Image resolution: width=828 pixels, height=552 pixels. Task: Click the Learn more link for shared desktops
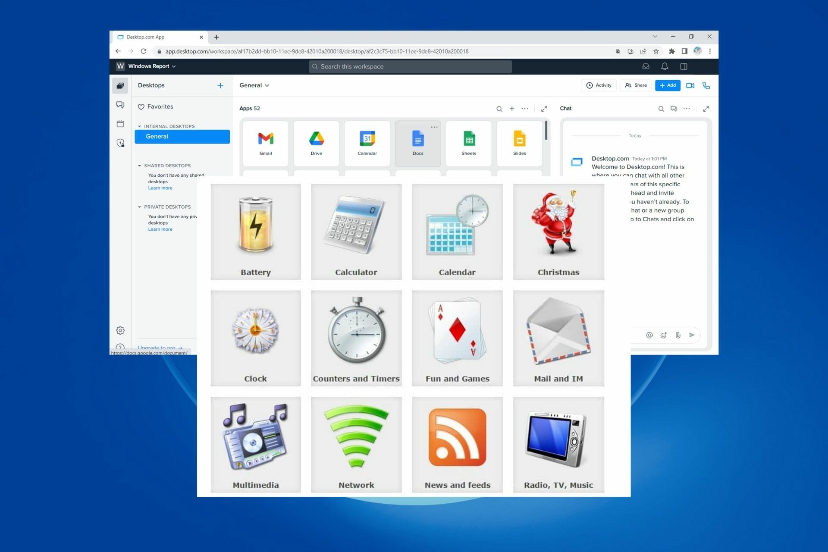click(160, 188)
